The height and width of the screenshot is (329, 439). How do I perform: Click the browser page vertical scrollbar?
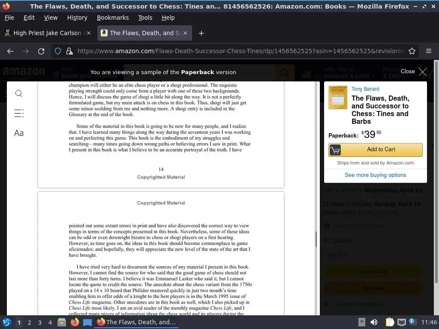[x=436, y=172]
